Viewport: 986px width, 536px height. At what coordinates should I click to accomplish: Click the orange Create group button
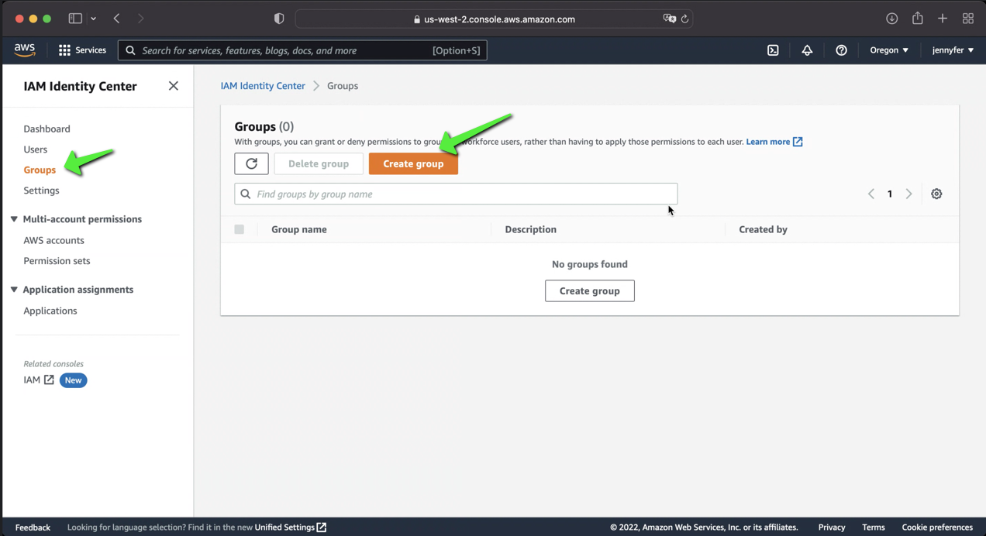(413, 163)
